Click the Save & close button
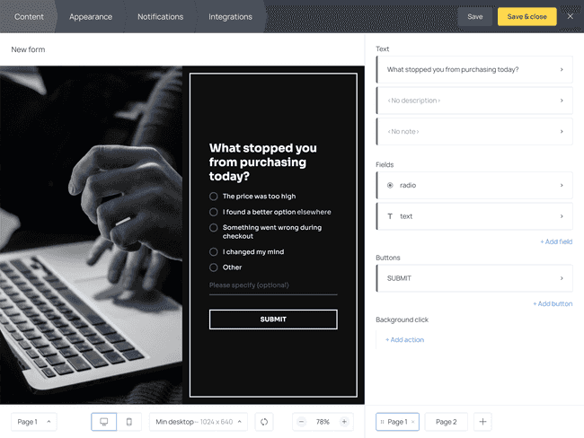Viewport: 584px width, 438px height. coord(527,16)
